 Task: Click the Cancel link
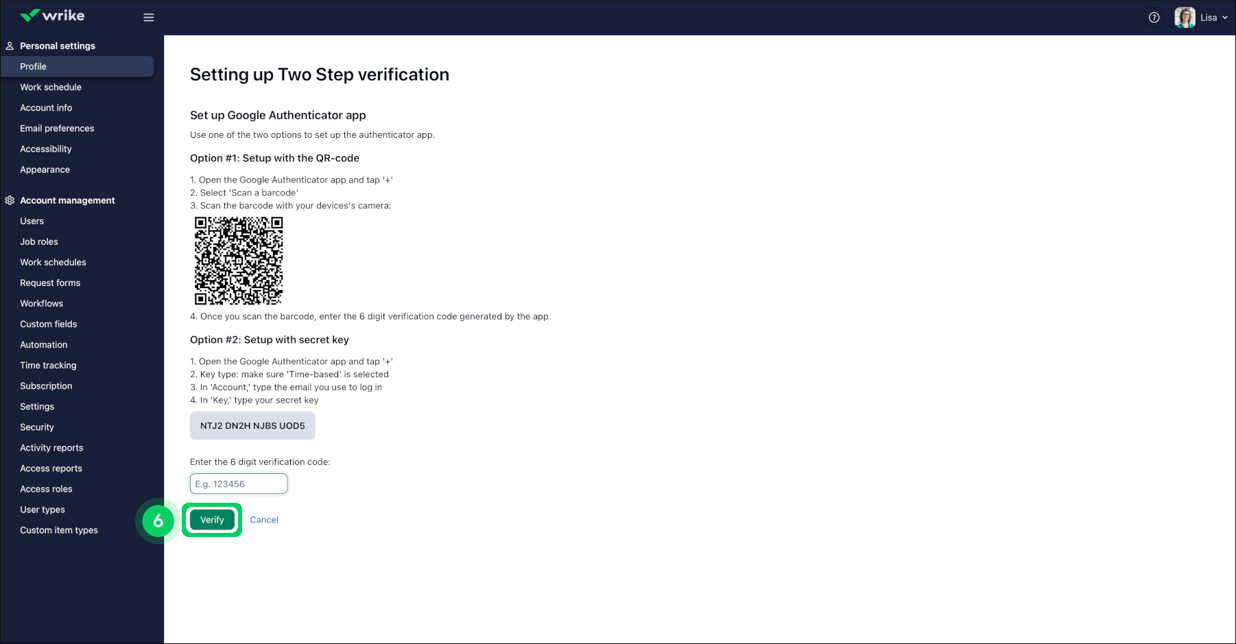[x=264, y=519]
